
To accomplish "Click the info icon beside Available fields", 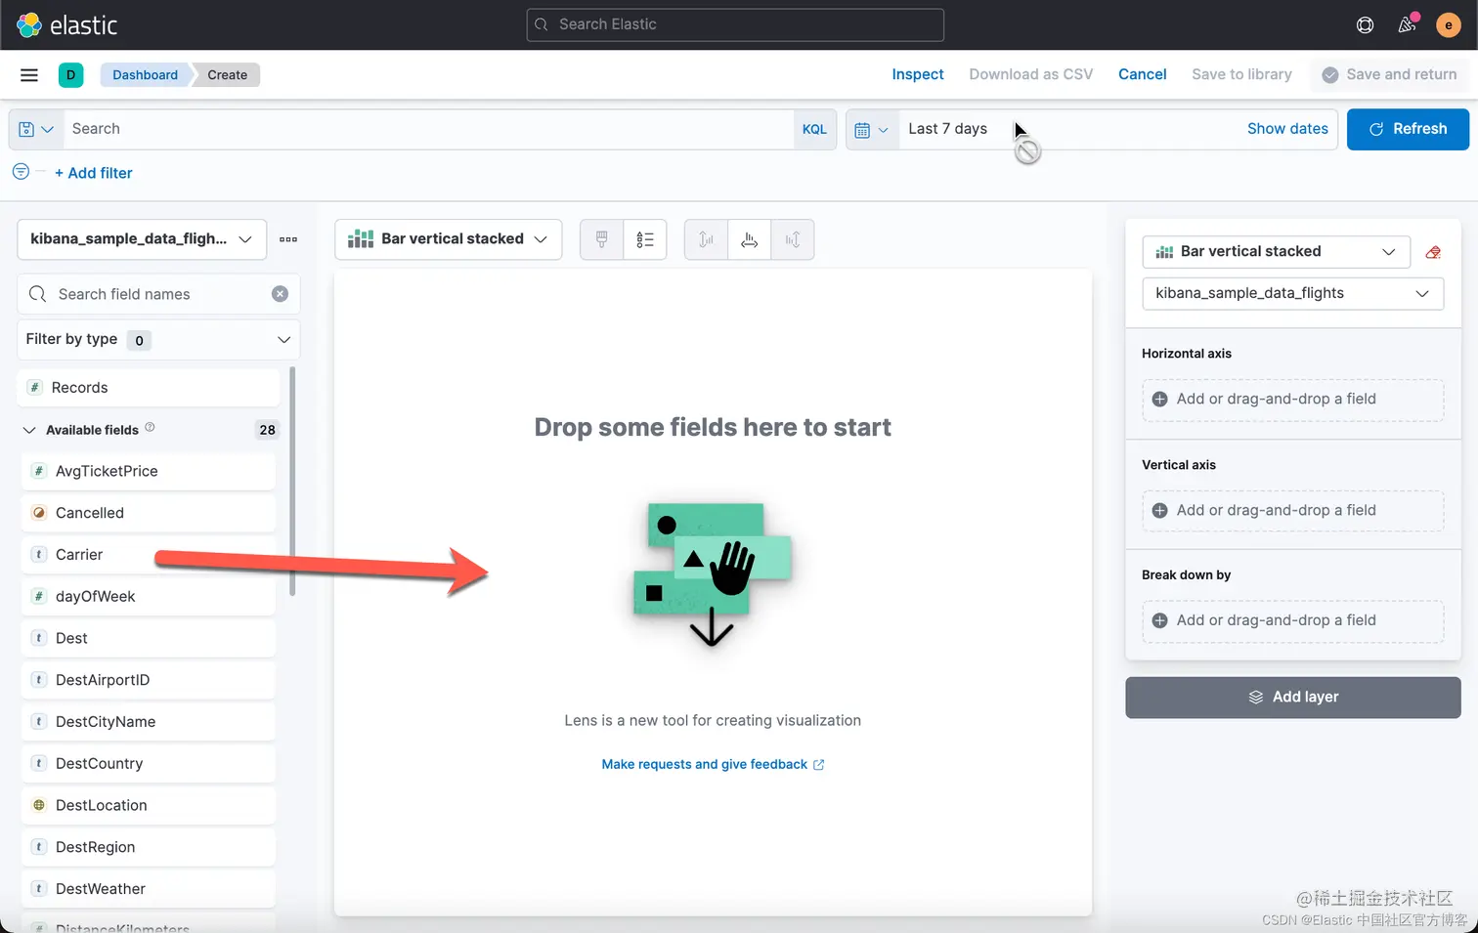I will (150, 427).
